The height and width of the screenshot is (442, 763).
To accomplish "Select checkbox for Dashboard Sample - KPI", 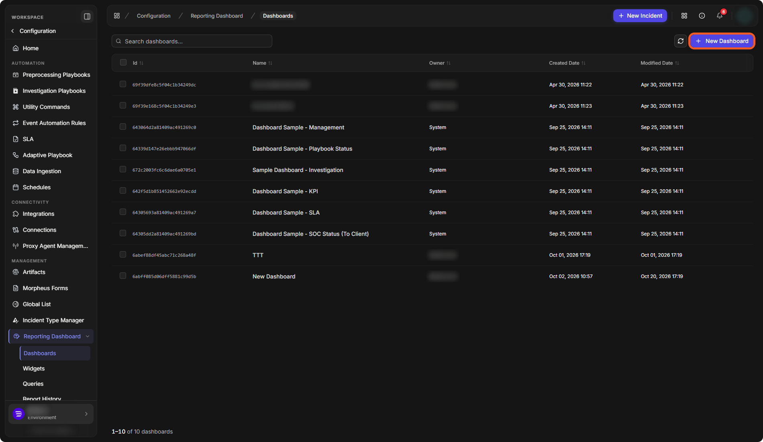I will [123, 190].
